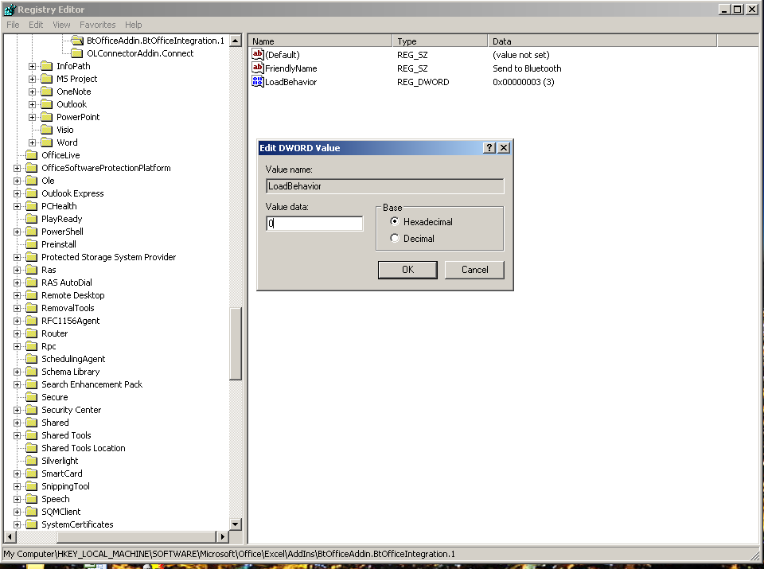Click the Name column header
The height and width of the screenshot is (569, 764).
[x=321, y=41]
